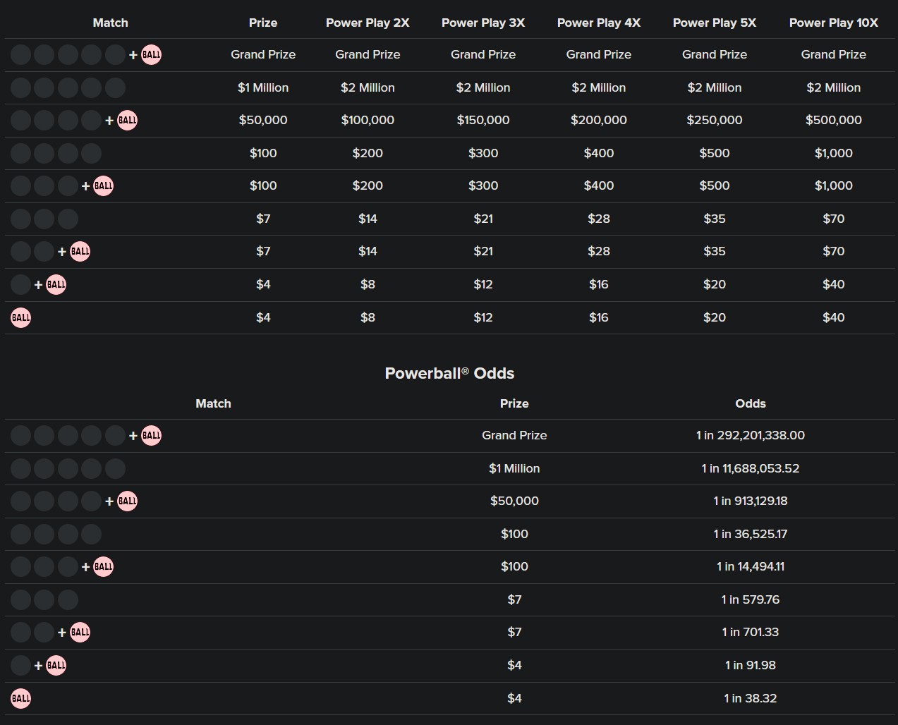Click the pink BALL icon in the odds row showing 1 in 38.32

coord(21,698)
